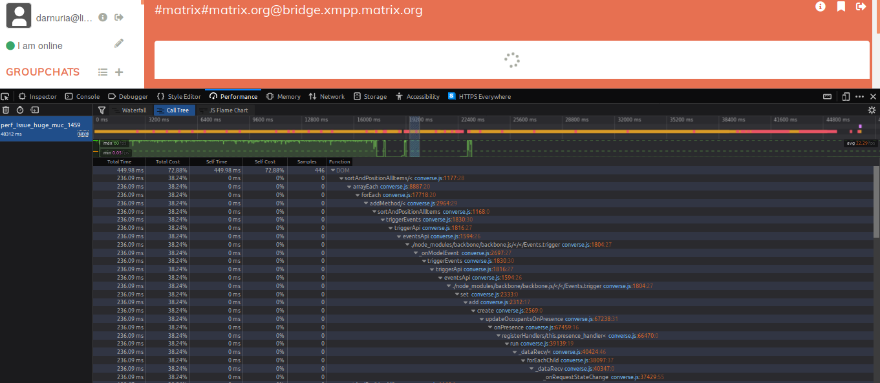Edit the 'I am online' status pencil
This screenshot has height=383, width=880.
pos(118,43)
